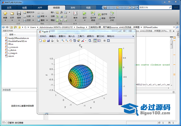Viewport: 181px width, 126px height.
Task: Click the up-one-folder icon in address bar
Action: [x=11, y=27]
